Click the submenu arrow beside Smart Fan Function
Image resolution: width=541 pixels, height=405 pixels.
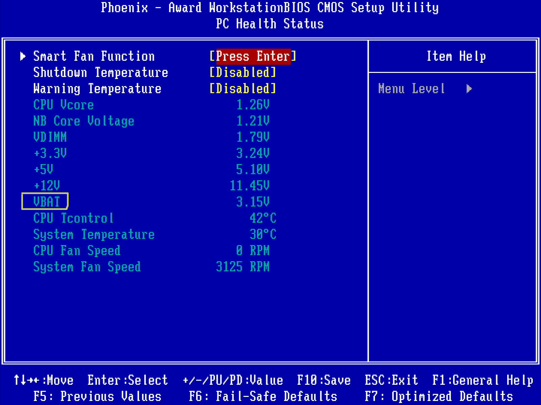23,56
